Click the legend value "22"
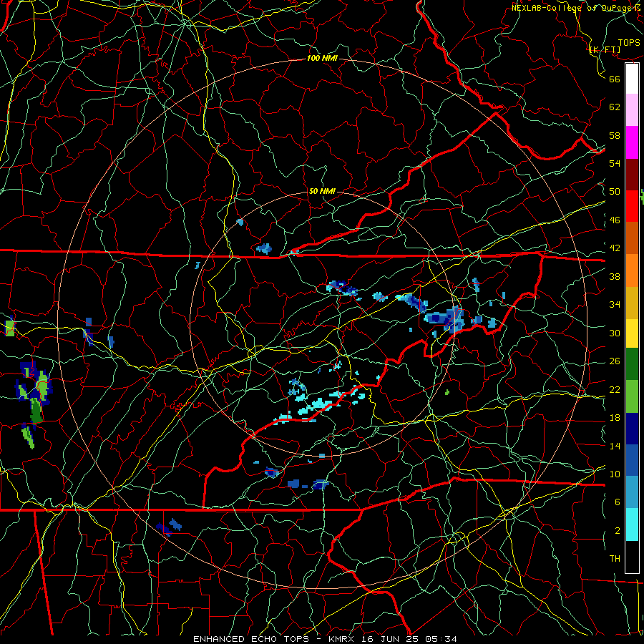Viewport: 644px width, 644px height. click(x=615, y=389)
